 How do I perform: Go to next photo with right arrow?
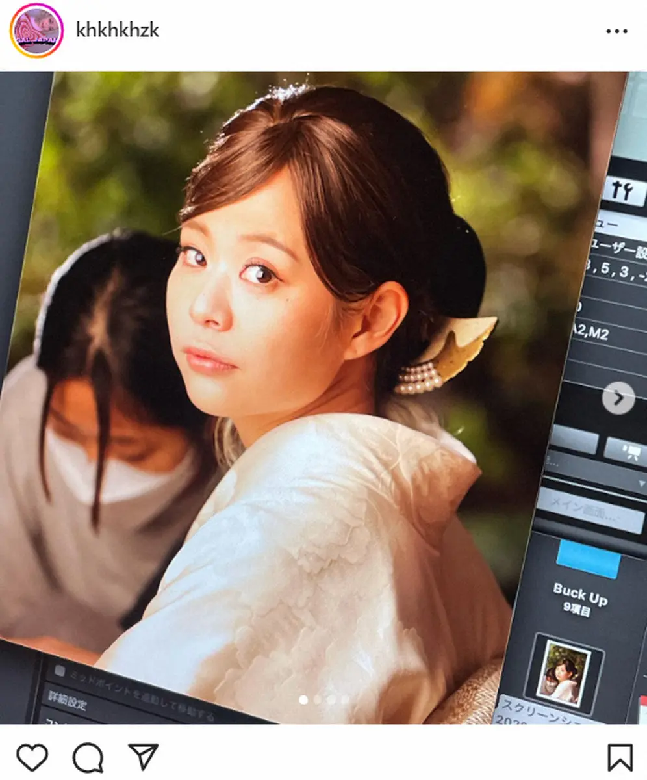click(618, 398)
